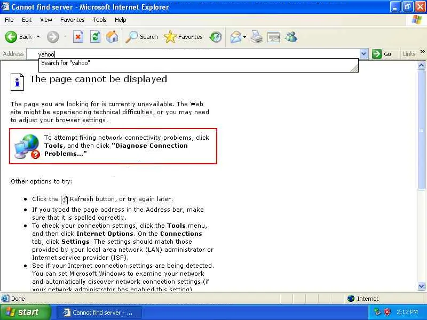Click the Address label

tap(13, 54)
